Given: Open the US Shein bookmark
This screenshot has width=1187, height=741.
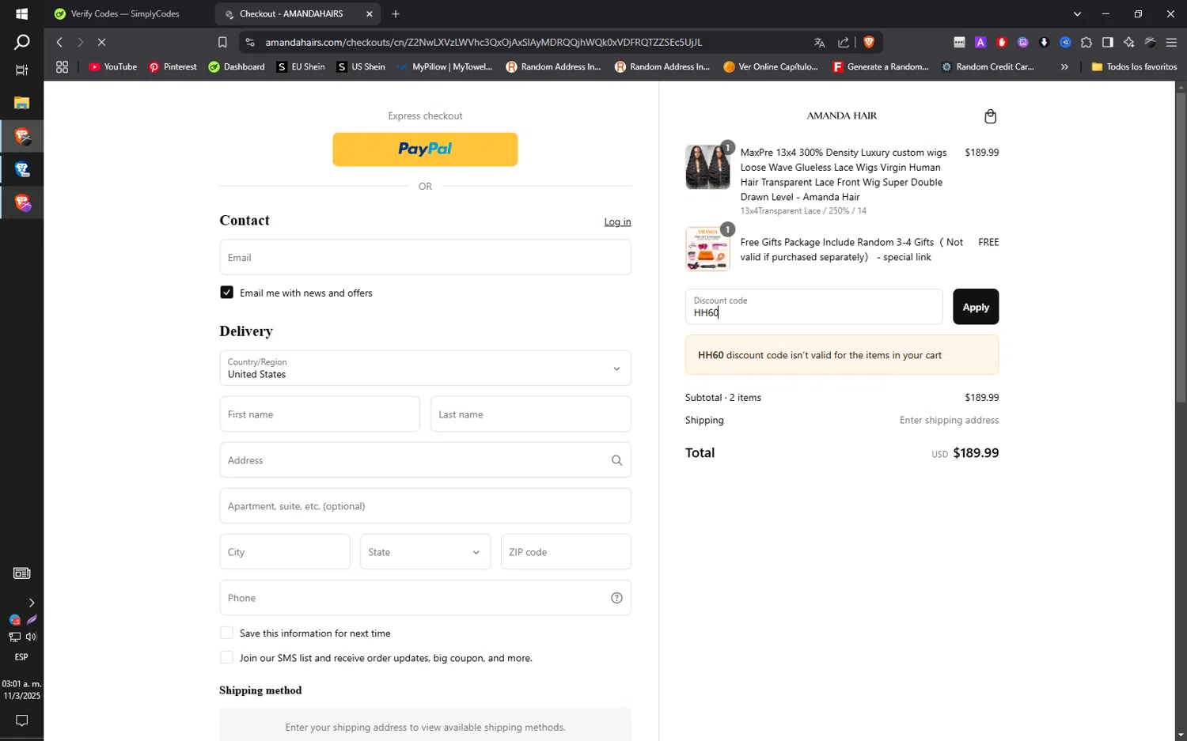Looking at the screenshot, I should tap(361, 67).
